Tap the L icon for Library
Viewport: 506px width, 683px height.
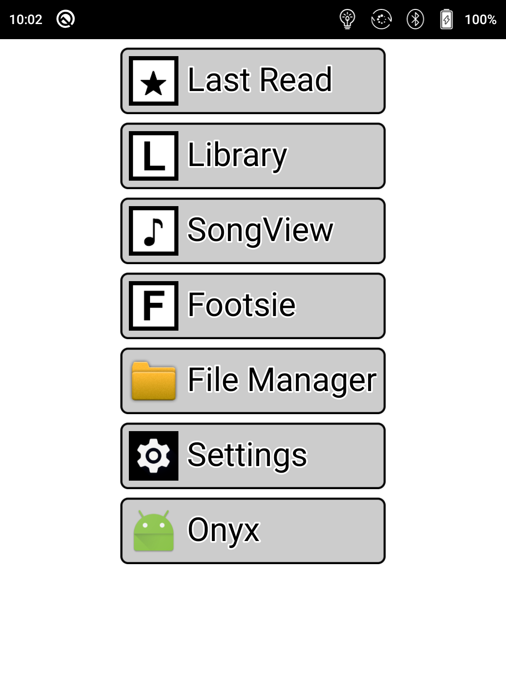[x=153, y=156]
